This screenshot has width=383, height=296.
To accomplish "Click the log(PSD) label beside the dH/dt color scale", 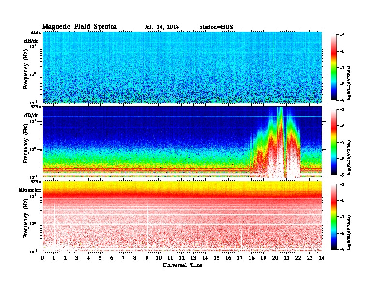I will (x=349, y=83).
